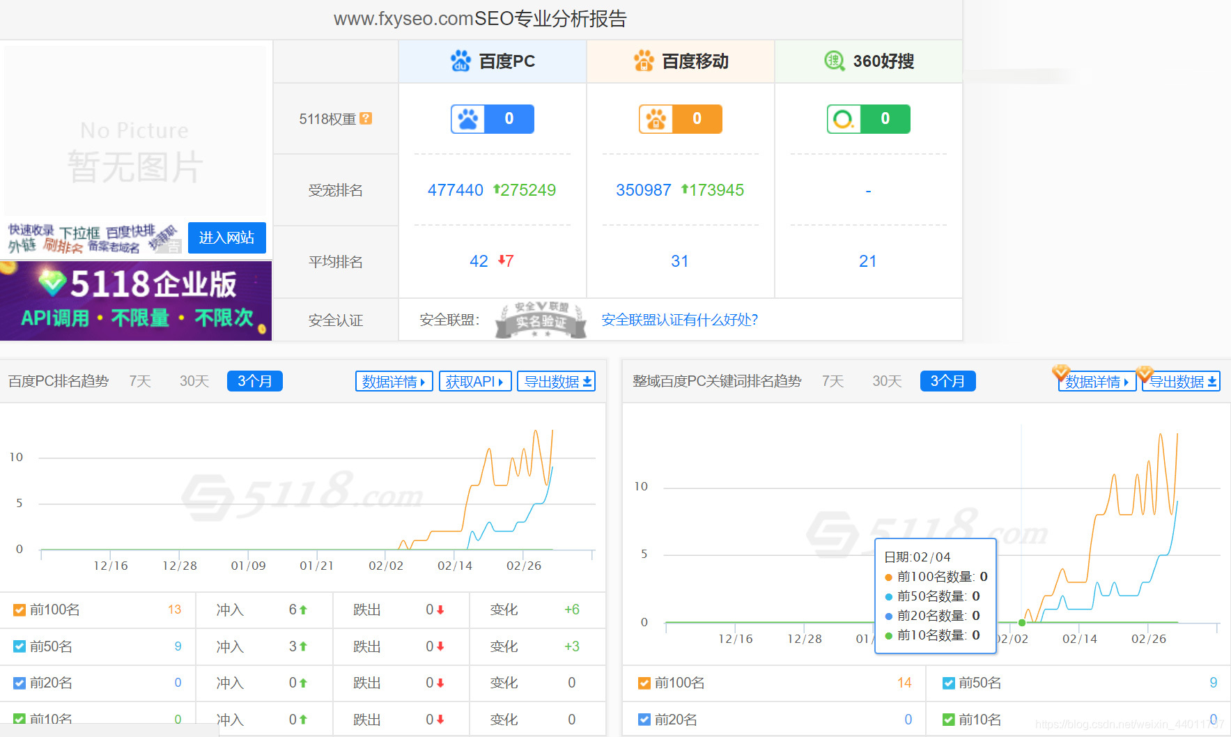Click 前100名 count 13 in PC trend table
Viewport: 1231px width, 737px height.
[174, 610]
